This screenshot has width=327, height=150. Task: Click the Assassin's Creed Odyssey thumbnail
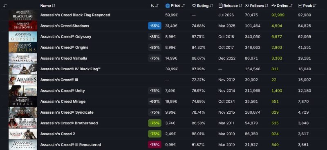[x=23, y=37]
